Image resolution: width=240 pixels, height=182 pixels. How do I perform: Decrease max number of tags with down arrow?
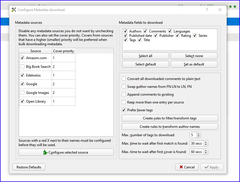(199, 136)
